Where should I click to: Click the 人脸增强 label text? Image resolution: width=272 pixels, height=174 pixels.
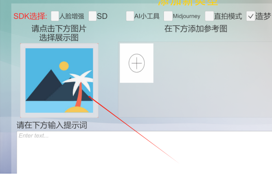tap(72, 16)
